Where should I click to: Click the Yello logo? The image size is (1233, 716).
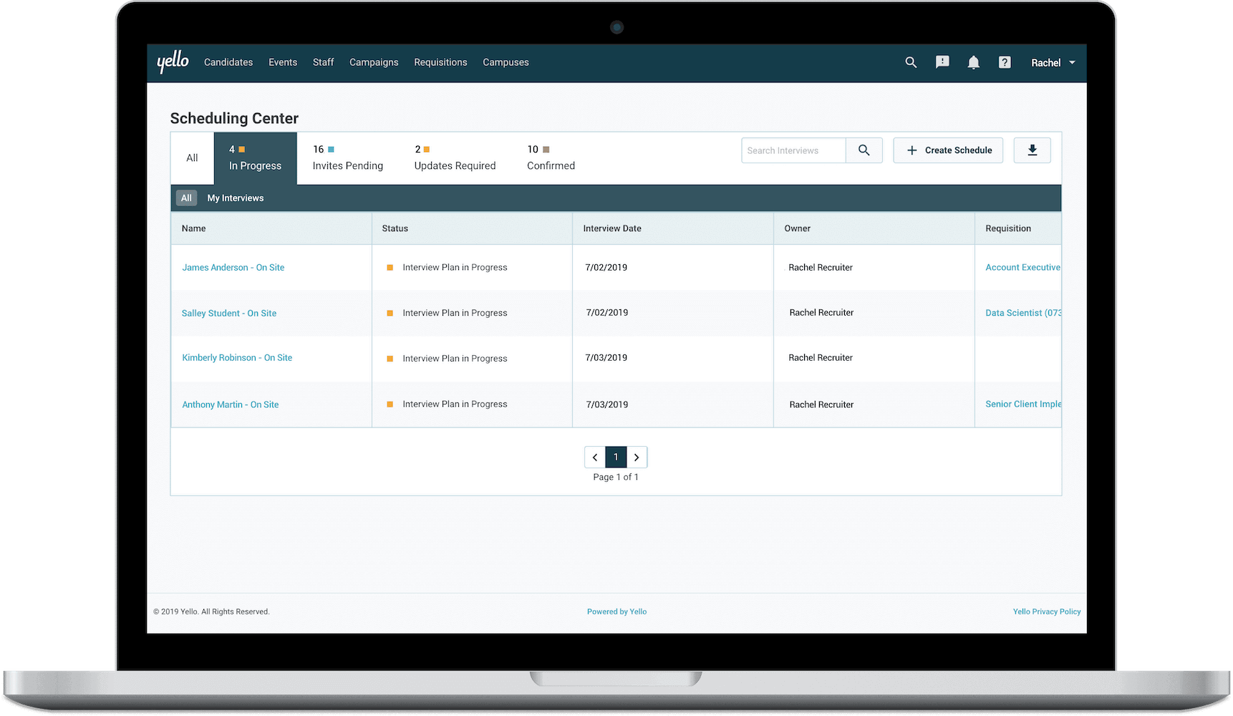pyautogui.click(x=173, y=62)
